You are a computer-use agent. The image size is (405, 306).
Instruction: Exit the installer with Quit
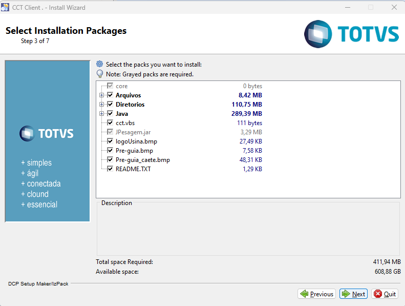pos(385,294)
